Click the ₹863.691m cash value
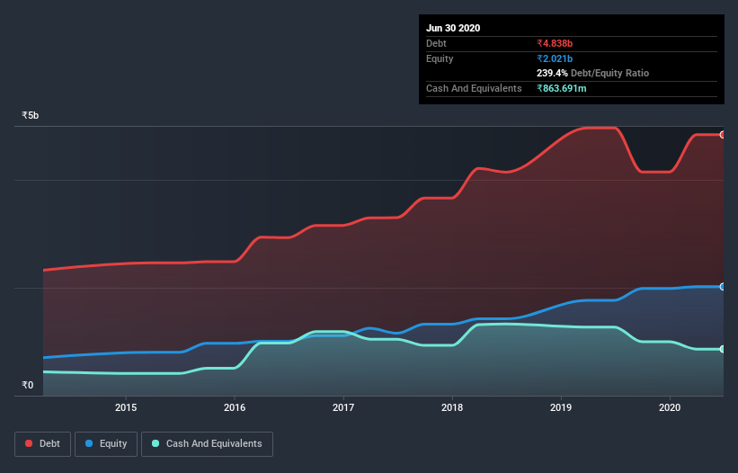Image resolution: width=738 pixels, height=473 pixels. (562, 88)
